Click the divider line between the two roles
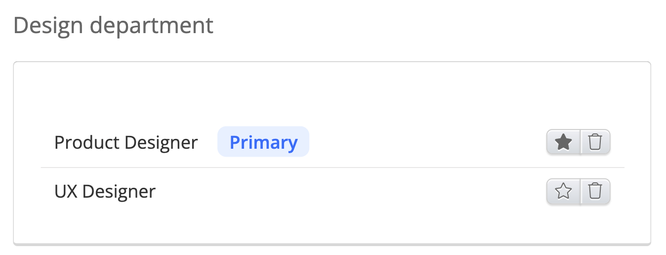Viewport: 666px width, 255px height. tap(332, 168)
